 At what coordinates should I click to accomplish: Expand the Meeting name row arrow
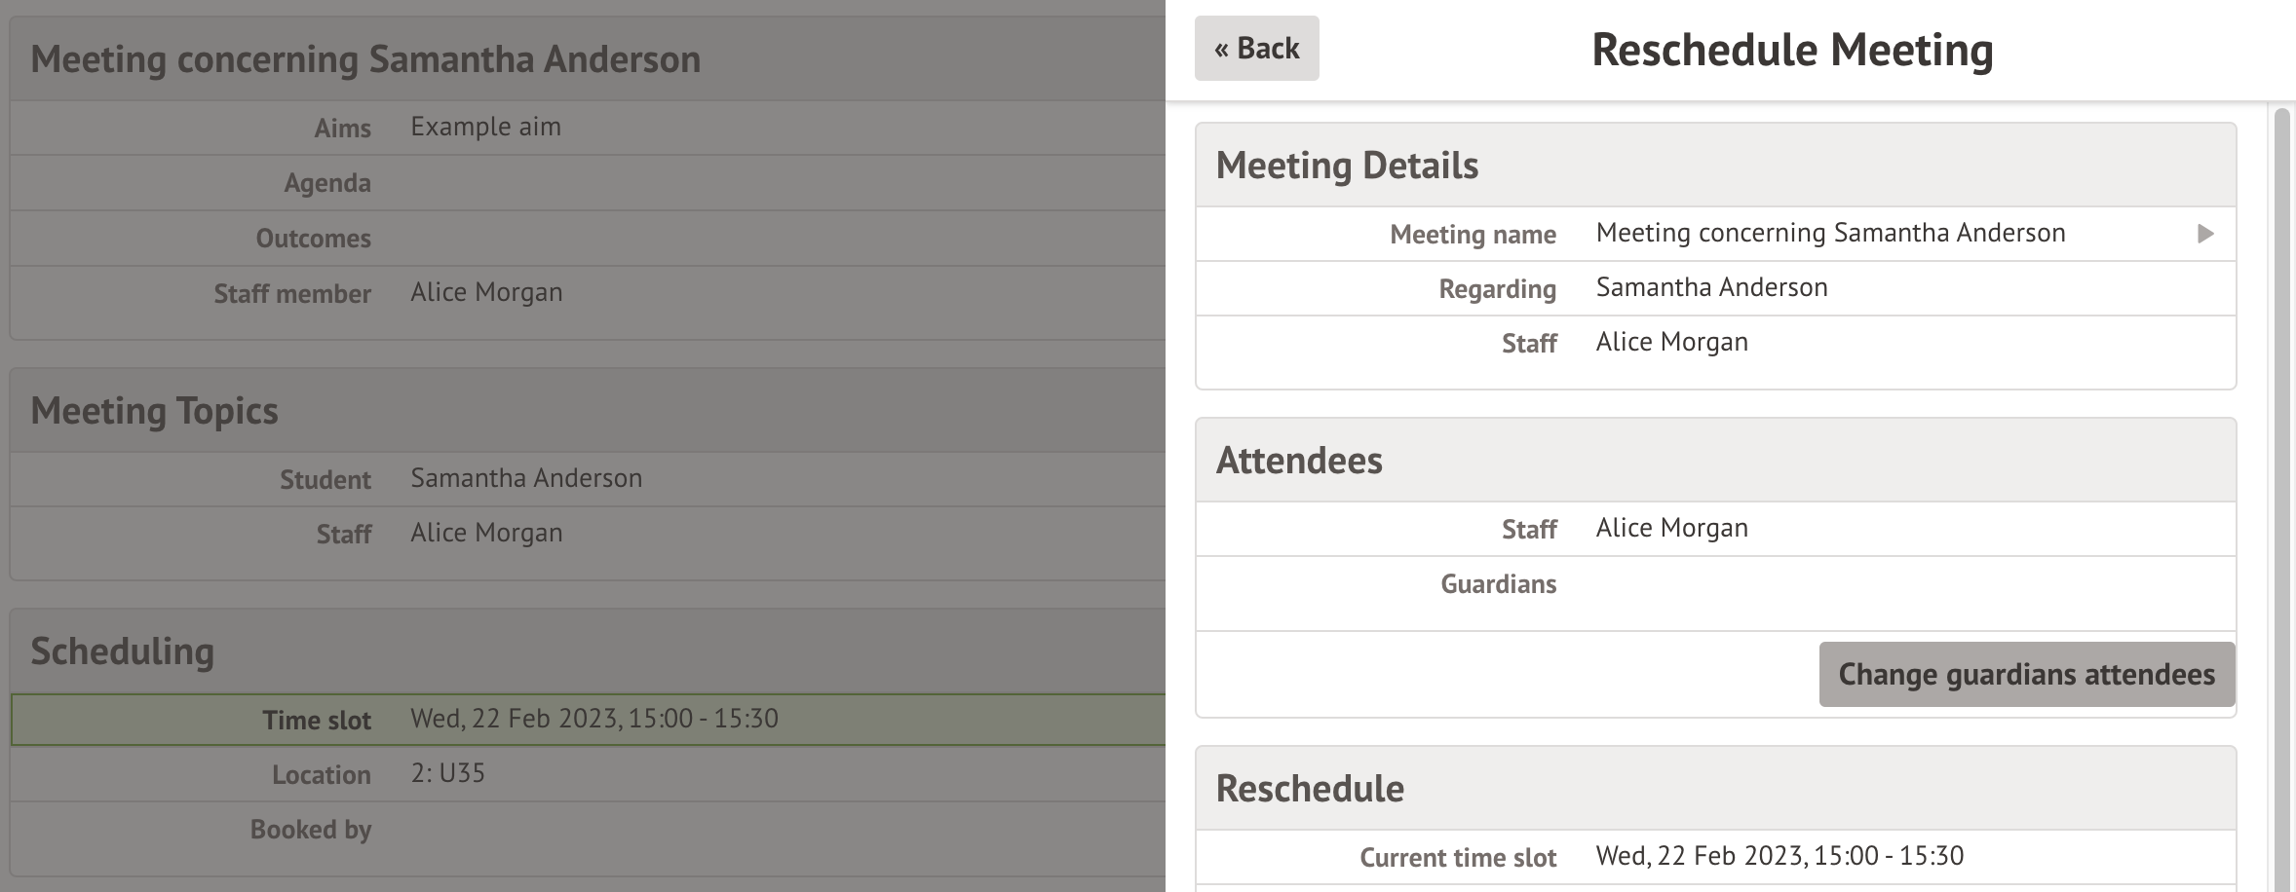click(x=2205, y=234)
